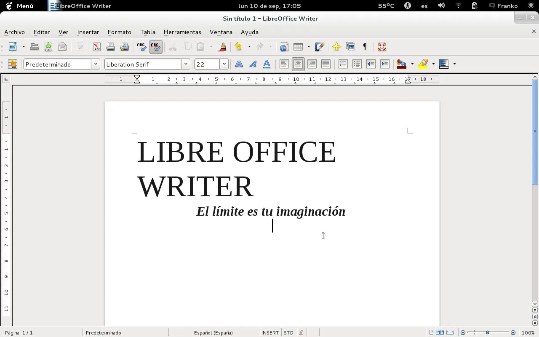The image size is (539, 337).
Task: Click the font size field showing 22
Action: (207, 64)
